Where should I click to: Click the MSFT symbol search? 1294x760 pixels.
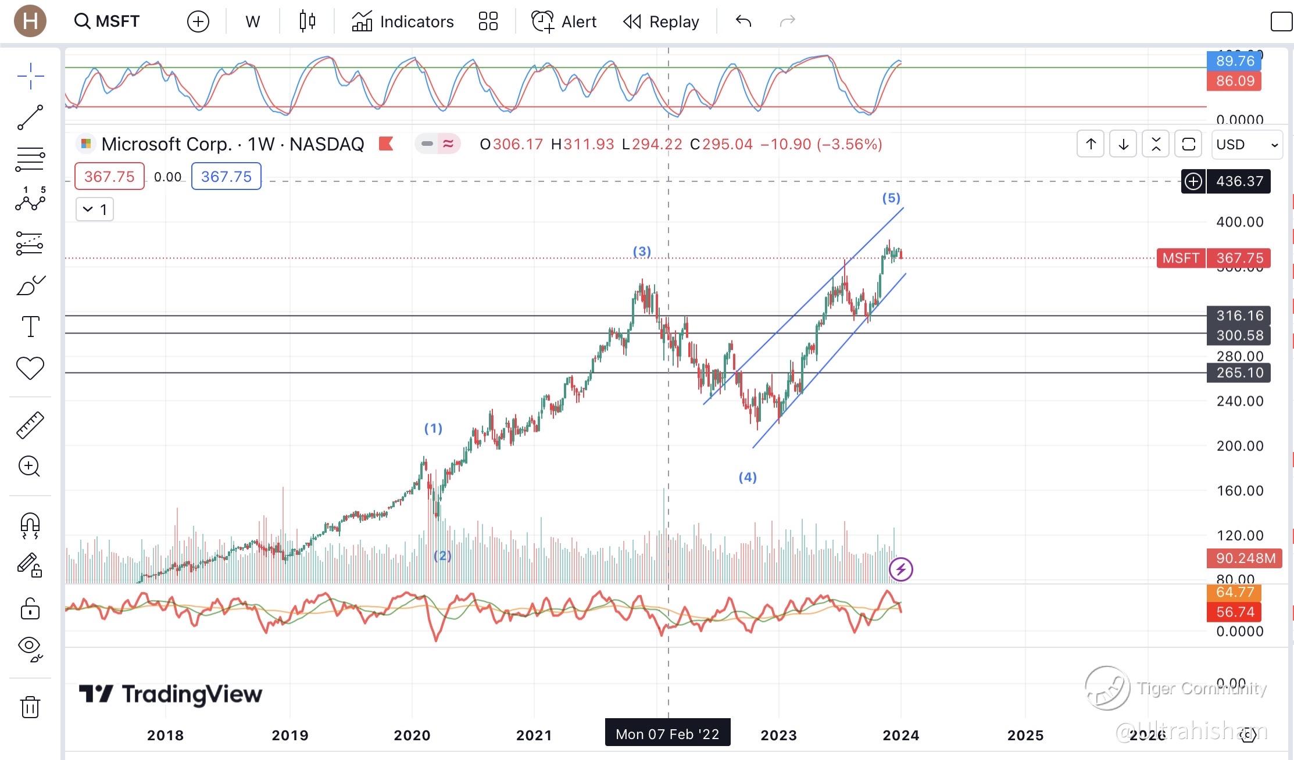[108, 21]
